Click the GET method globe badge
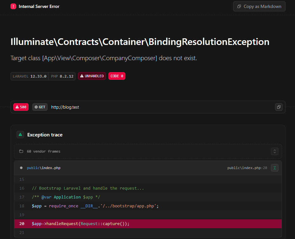This screenshot has height=239, width=295. pos(40,107)
